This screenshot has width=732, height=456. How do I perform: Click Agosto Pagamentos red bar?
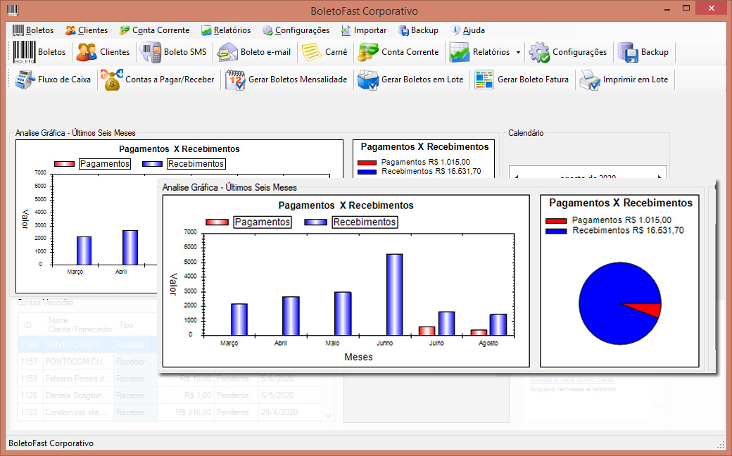pyautogui.click(x=479, y=332)
